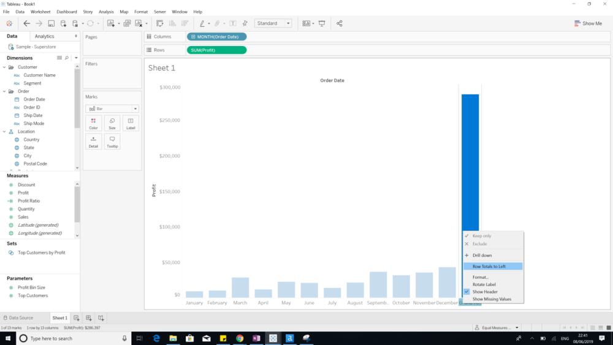Select Rotate Label in context menu
Screen dimensions: 613x345
[x=484, y=284]
